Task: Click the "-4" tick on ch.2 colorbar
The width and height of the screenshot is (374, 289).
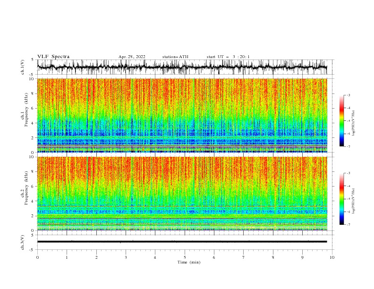Action: [348, 186]
